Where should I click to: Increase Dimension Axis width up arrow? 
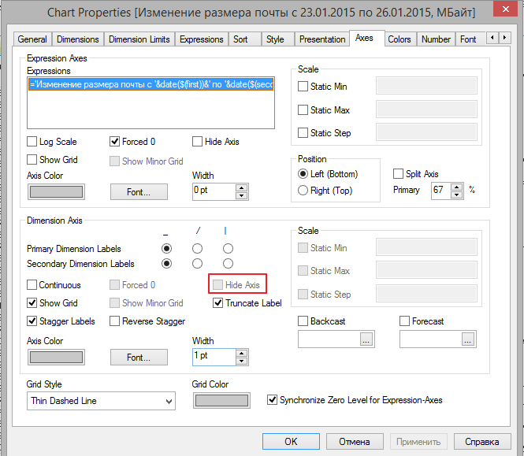(241, 353)
